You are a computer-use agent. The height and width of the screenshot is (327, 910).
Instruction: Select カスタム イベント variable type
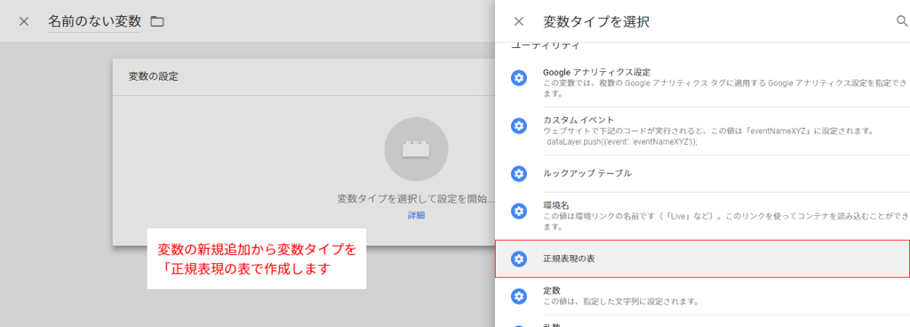pyautogui.click(x=702, y=131)
